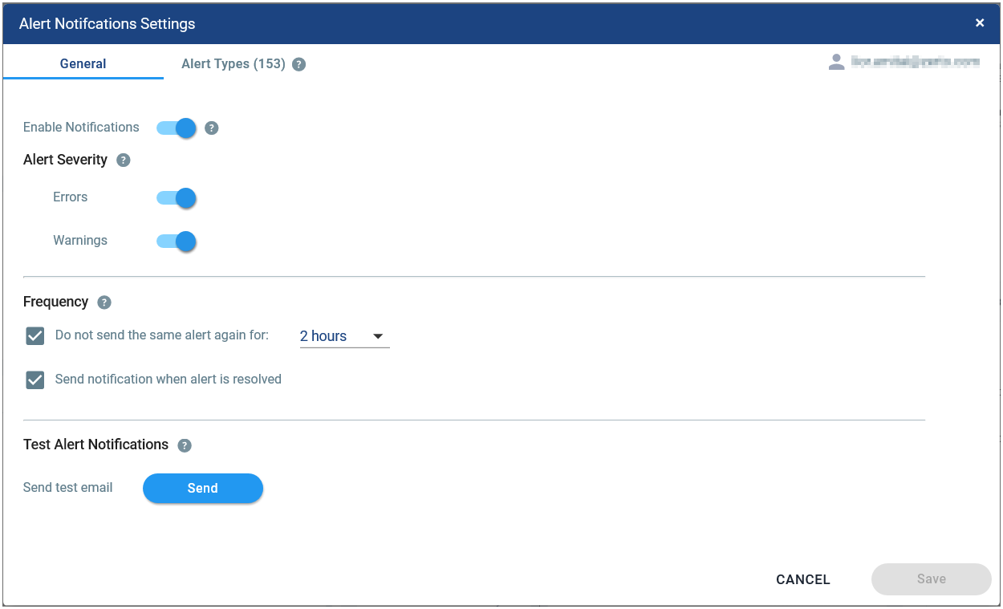Screen dimensions: 1003x609
Task: Click the dropdown arrow beside 2 hours
Action: pyautogui.click(x=378, y=336)
